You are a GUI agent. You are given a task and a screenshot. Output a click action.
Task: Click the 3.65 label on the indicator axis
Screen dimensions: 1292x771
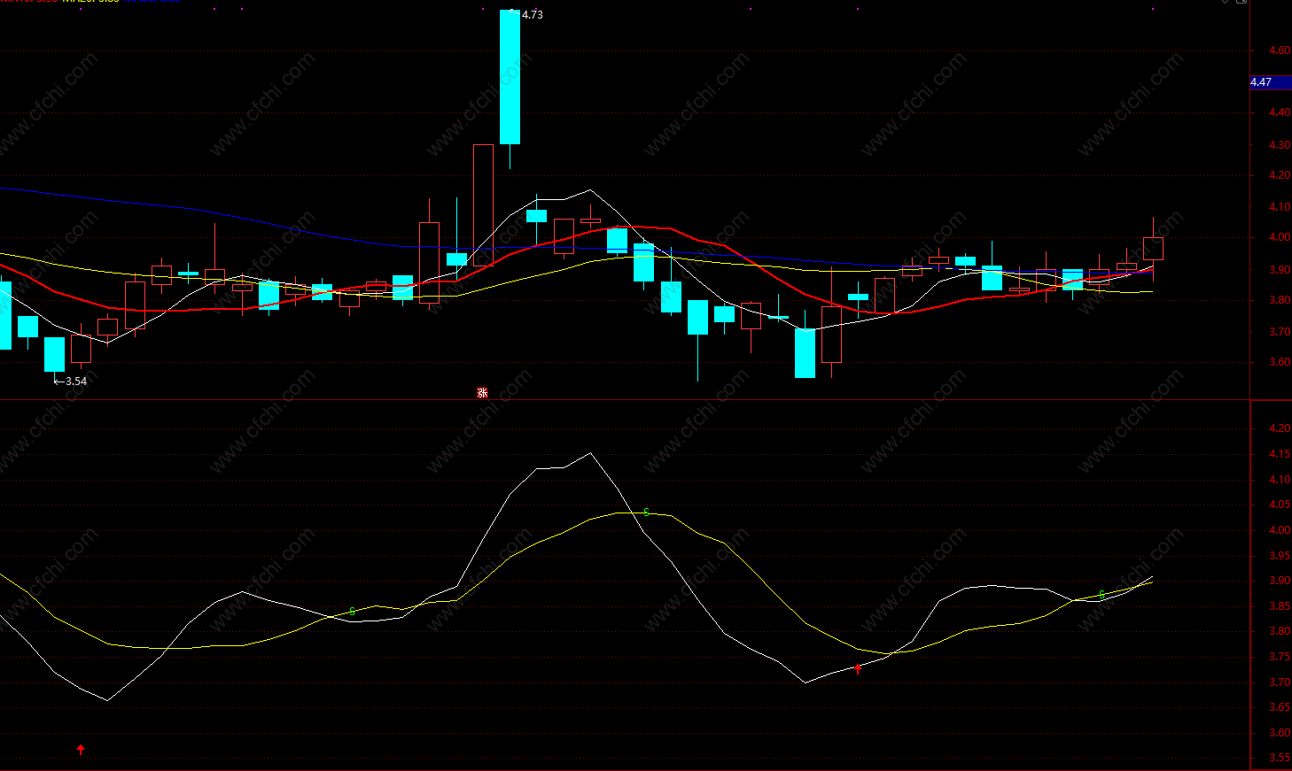click(x=1280, y=707)
